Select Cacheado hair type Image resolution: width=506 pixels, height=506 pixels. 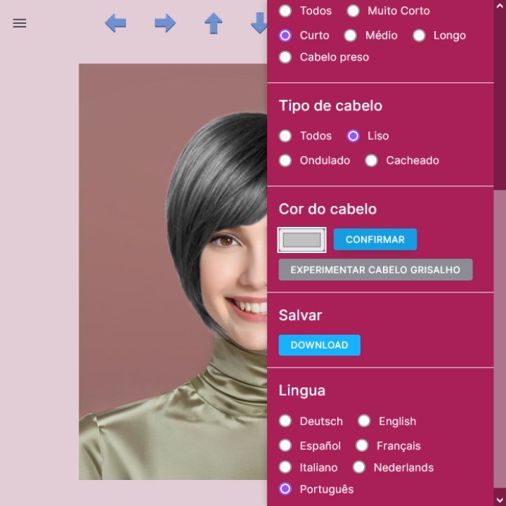point(372,160)
